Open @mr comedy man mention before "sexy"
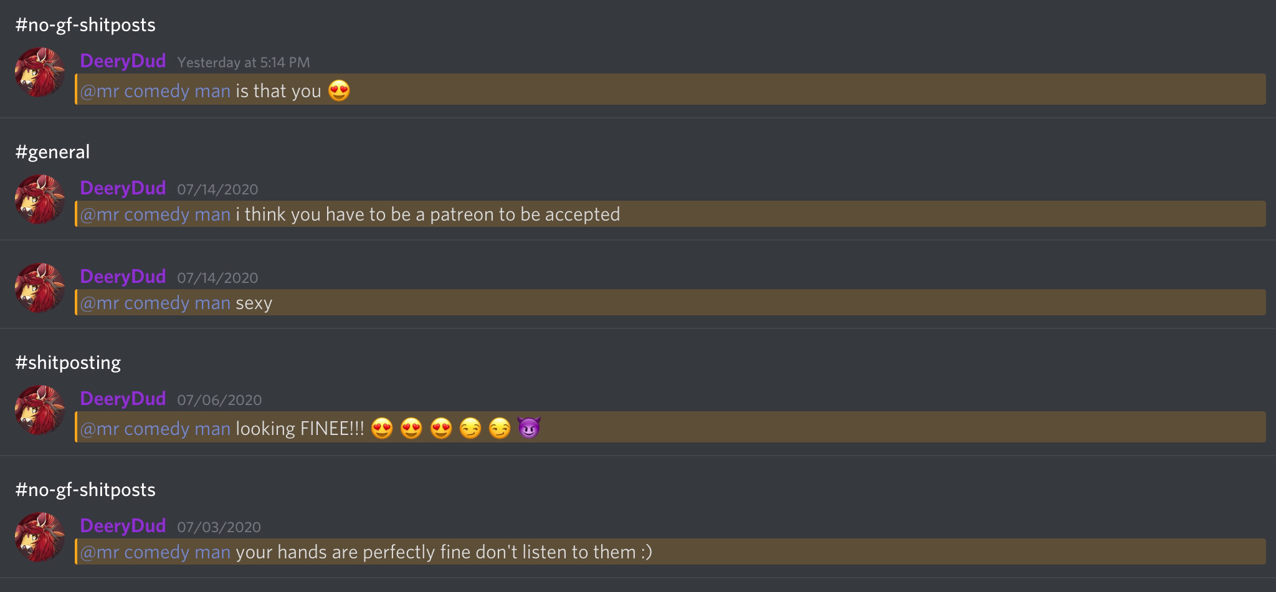Screen dimensions: 1276x592 (155, 303)
